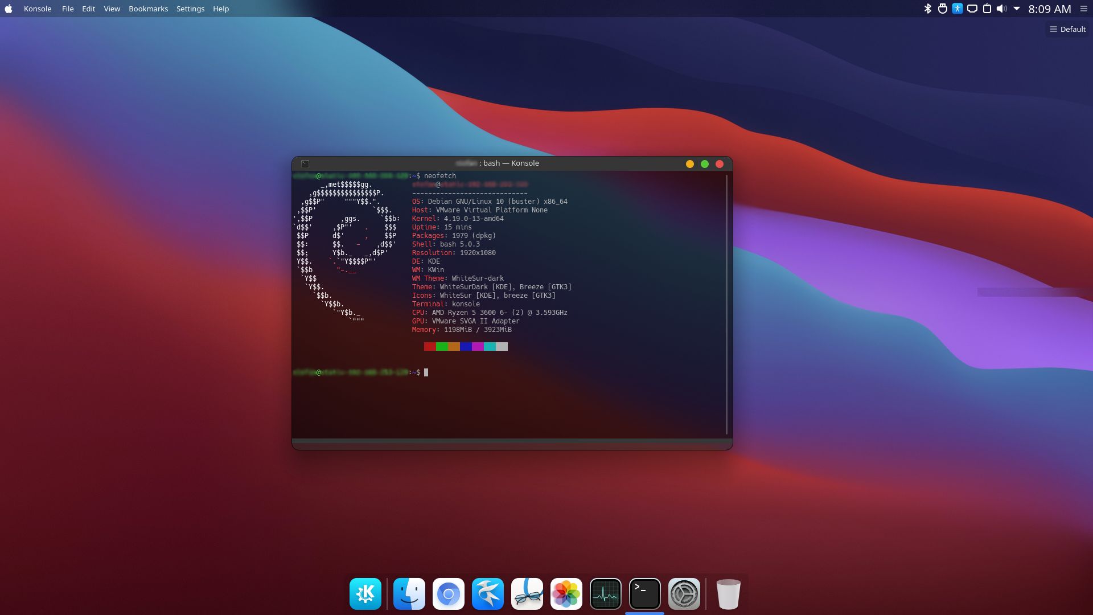Open System Settings gear in dock

tap(684, 594)
